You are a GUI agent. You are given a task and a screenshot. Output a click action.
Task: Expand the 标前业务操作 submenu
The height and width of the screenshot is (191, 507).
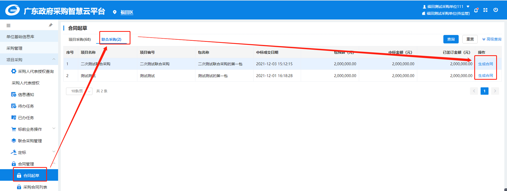coord(30,129)
